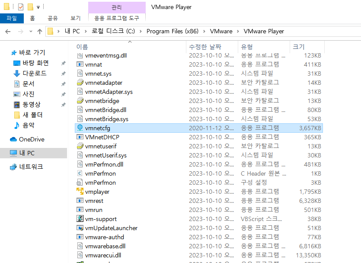Click the VMnetDHCP application icon

click(80, 137)
